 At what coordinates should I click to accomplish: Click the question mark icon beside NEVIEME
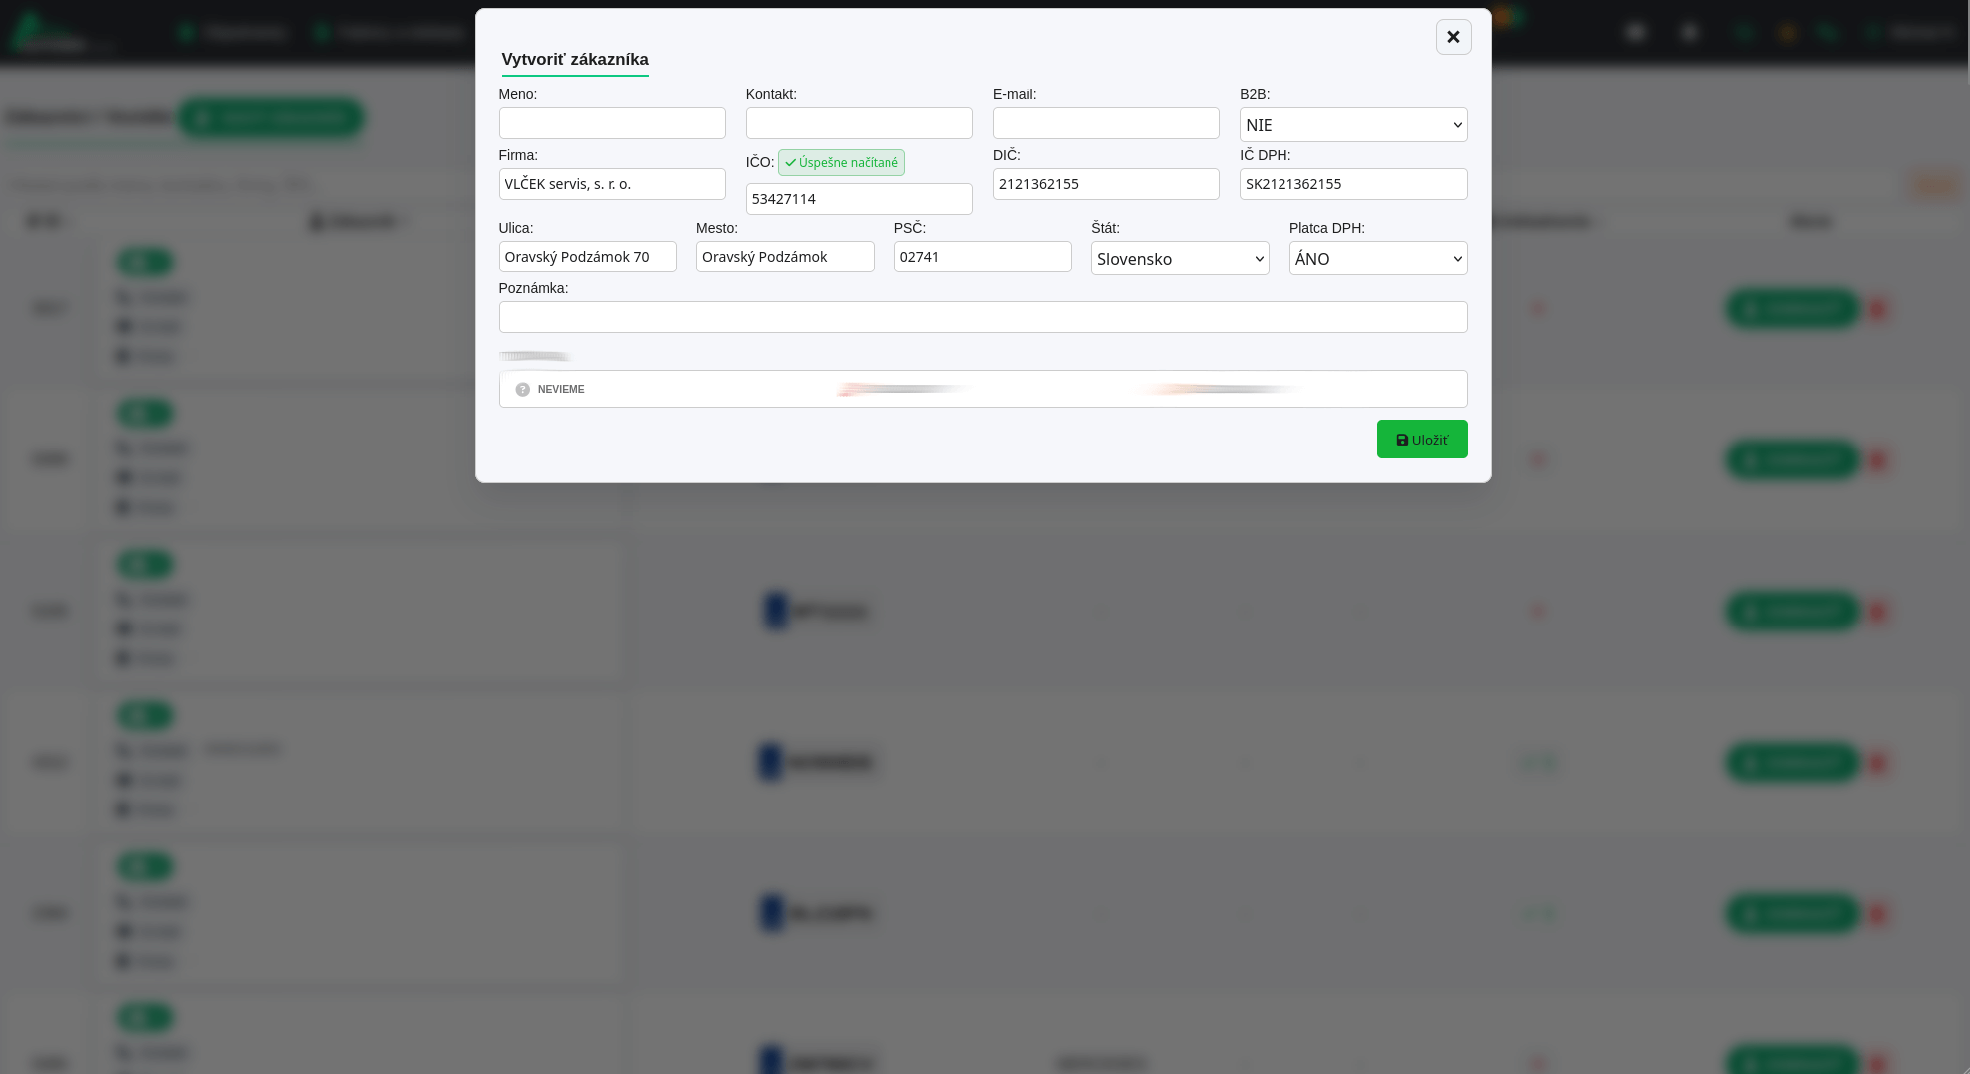[522, 390]
